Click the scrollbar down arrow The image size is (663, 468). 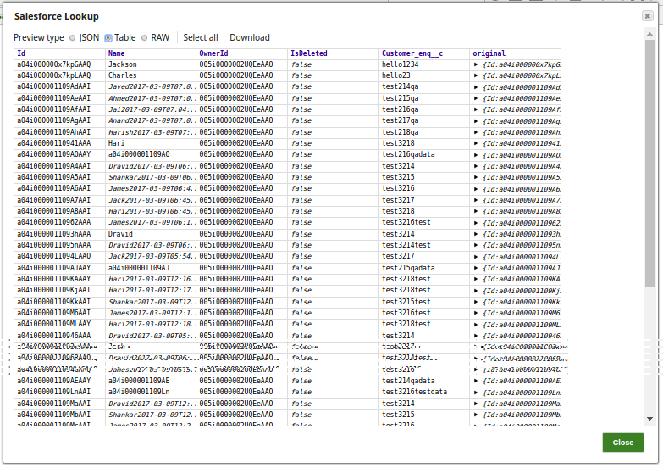[x=649, y=419]
